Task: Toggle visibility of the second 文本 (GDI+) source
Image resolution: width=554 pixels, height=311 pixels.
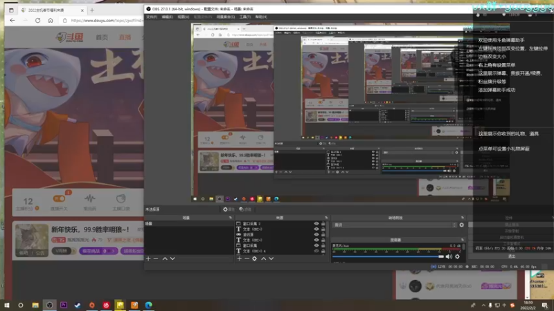Action: pyautogui.click(x=316, y=240)
